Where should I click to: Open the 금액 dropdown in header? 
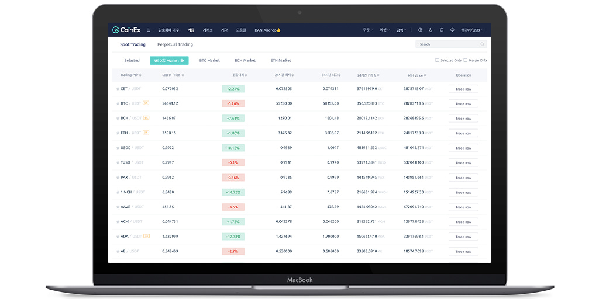tap(401, 30)
